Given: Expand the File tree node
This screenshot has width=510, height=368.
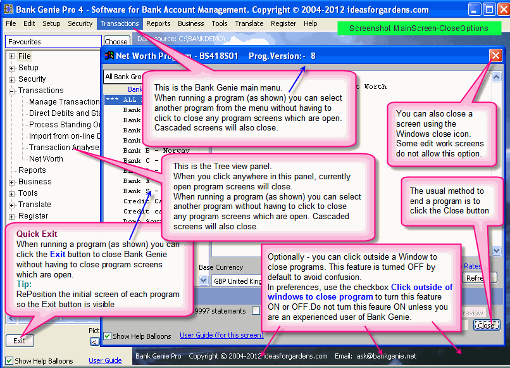Looking at the screenshot, I should (12, 56).
